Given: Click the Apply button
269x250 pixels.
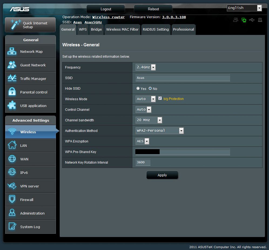Looking at the screenshot, I should [x=162, y=175].
